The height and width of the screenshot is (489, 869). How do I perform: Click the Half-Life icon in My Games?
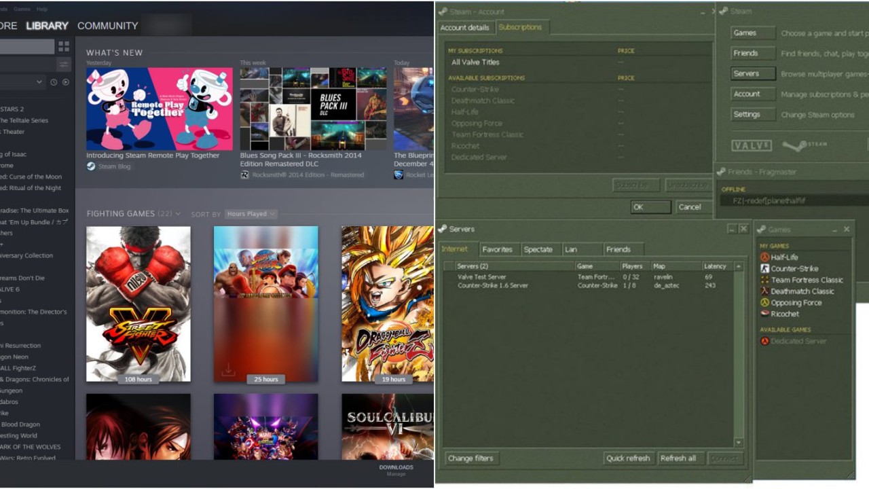(x=764, y=257)
